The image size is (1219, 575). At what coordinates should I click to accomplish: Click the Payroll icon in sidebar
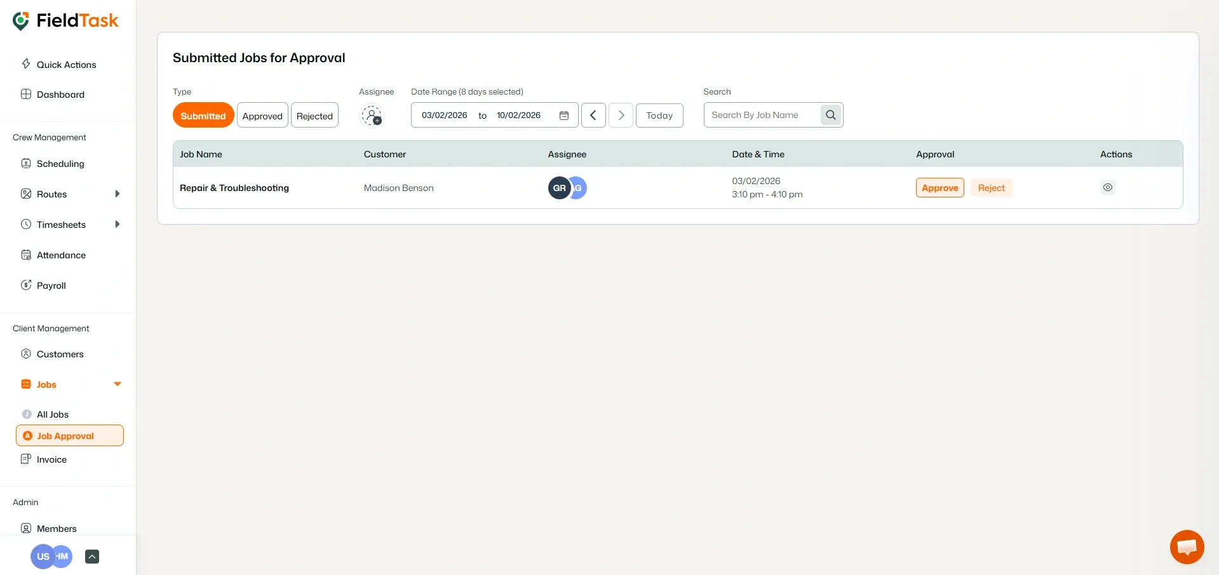click(x=26, y=286)
